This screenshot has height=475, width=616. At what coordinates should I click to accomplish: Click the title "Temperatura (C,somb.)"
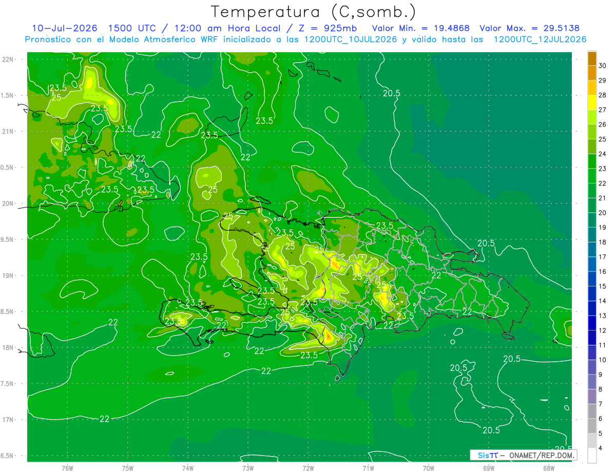tap(313, 12)
